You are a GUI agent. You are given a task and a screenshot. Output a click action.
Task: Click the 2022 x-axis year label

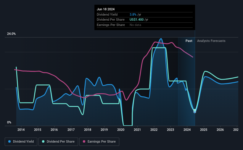tap(154, 130)
